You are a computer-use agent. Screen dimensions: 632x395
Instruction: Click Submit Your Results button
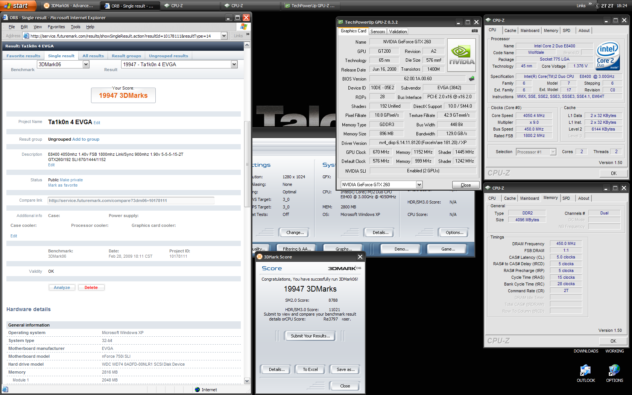[x=310, y=336]
